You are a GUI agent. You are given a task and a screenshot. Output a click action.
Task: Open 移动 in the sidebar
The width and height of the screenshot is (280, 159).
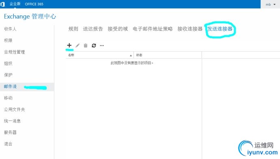coord(8,98)
